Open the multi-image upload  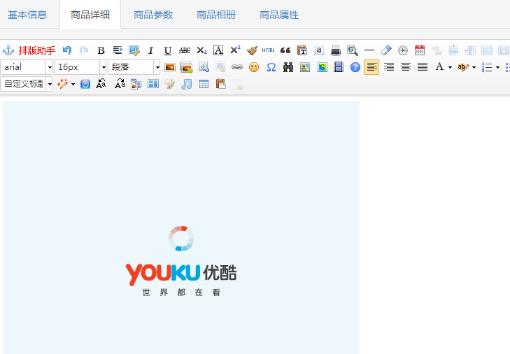click(186, 67)
